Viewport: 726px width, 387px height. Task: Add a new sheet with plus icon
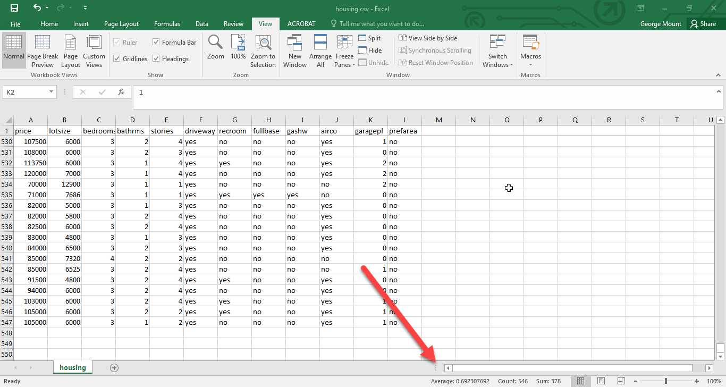tap(114, 368)
